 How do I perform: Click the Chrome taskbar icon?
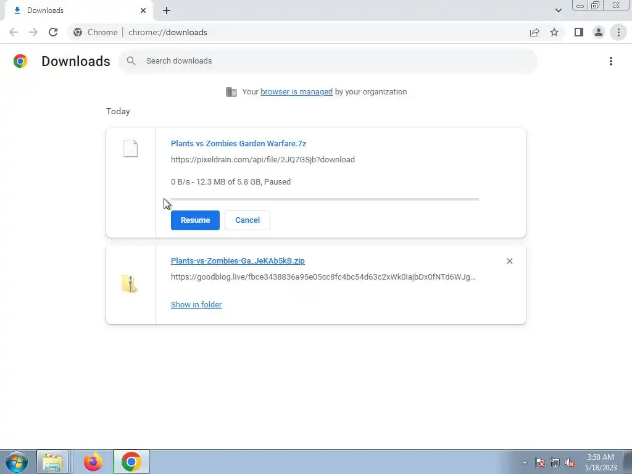pos(131,462)
